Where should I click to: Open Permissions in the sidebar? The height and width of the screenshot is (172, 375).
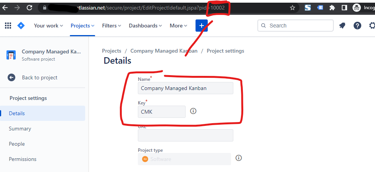(23, 159)
